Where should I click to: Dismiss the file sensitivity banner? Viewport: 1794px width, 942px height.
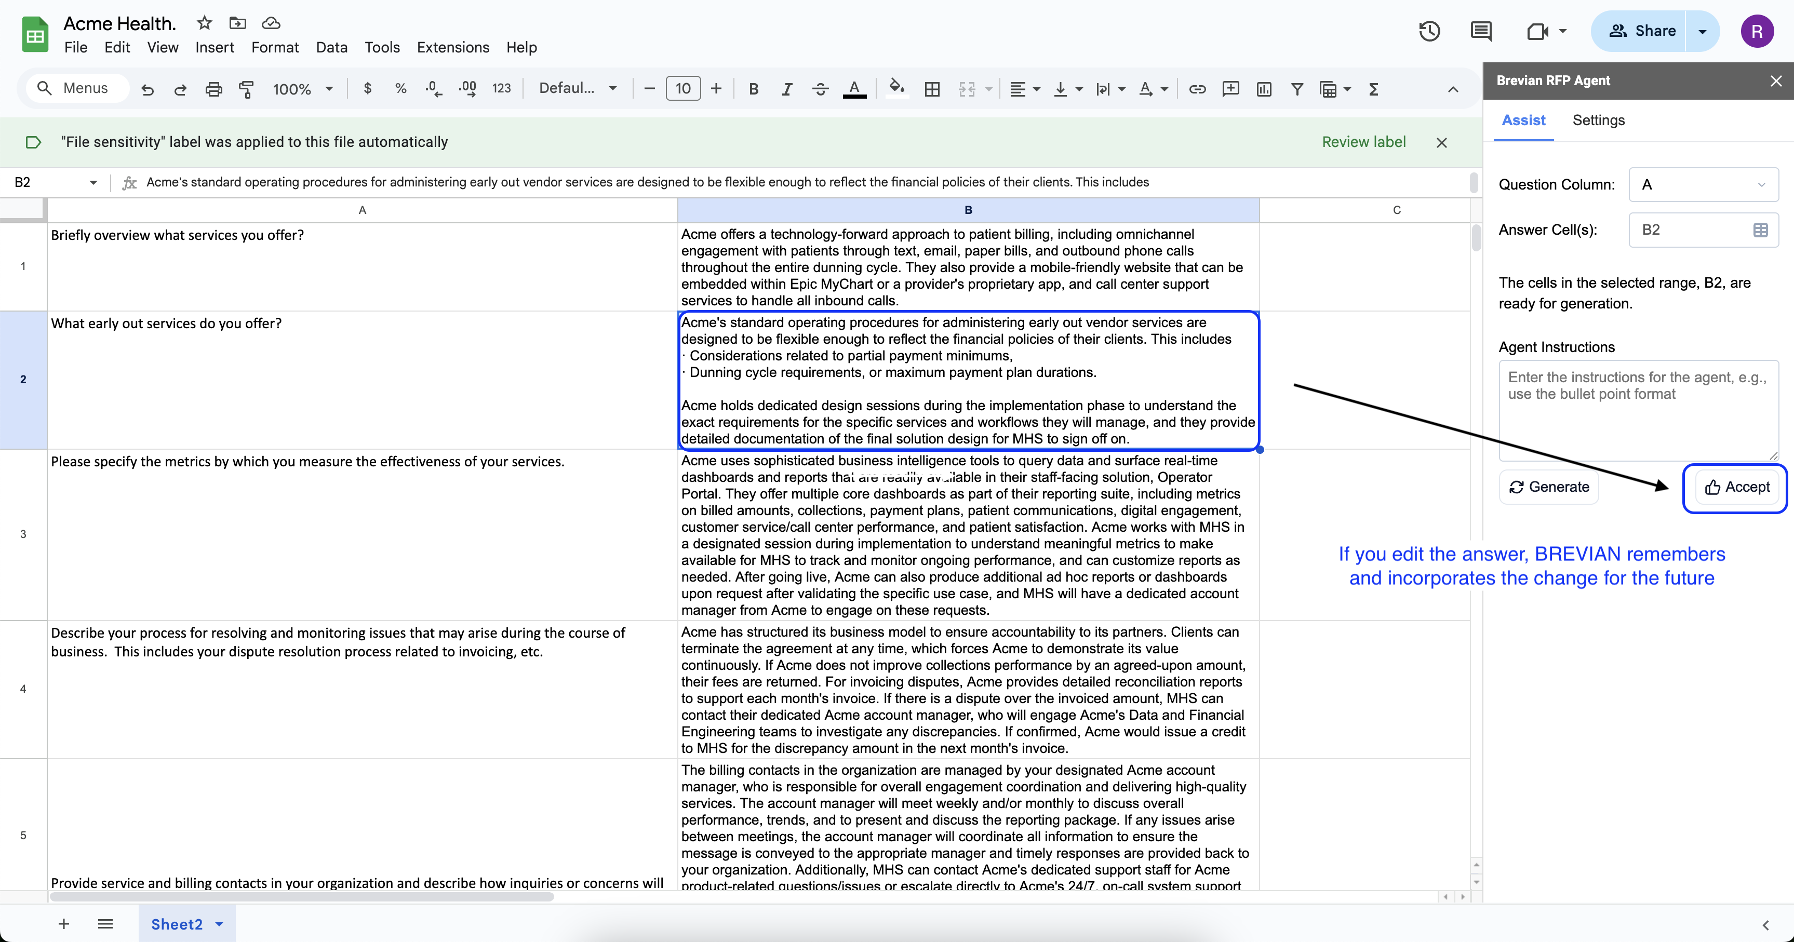[x=1441, y=142]
